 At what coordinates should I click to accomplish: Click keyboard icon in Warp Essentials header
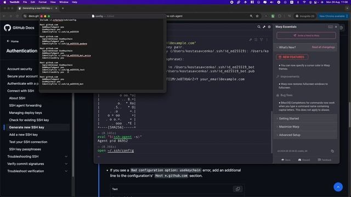coord(330,27)
